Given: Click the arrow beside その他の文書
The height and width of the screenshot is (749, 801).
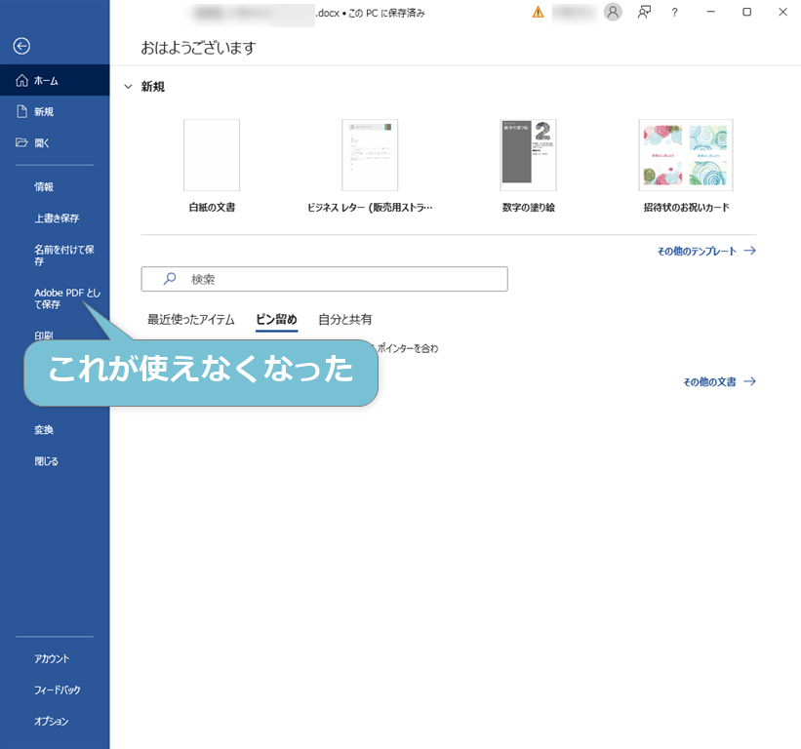Looking at the screenshot, I should 749,381.
